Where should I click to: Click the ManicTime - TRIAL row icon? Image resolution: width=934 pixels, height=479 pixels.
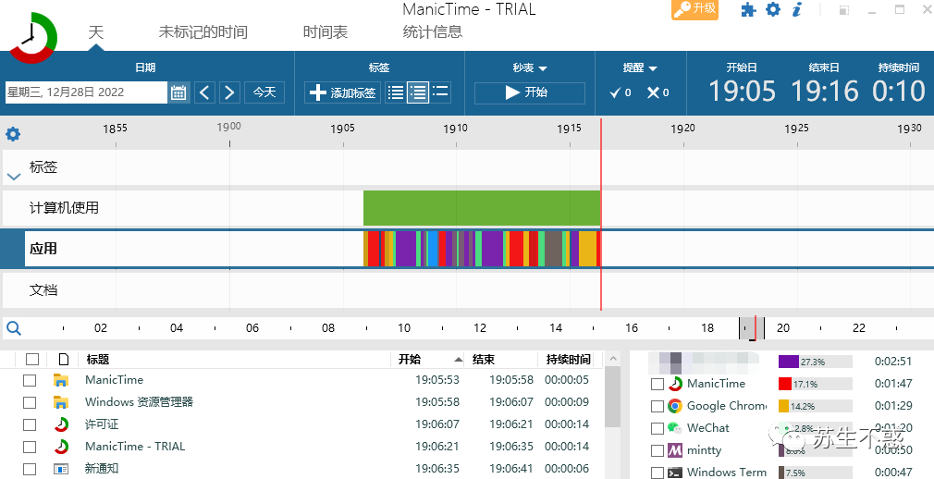[x=61, y=447]
